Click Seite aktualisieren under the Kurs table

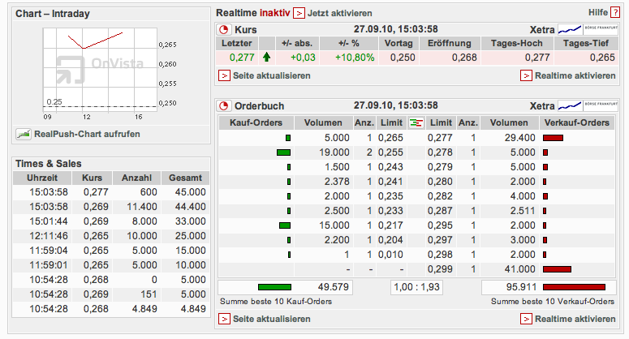pyautogui.click(x=272, y=75)
